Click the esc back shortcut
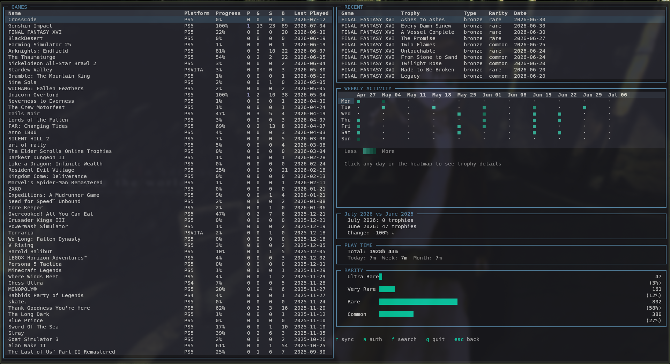Screen dimensions: 670x364 tap(467, 339)
